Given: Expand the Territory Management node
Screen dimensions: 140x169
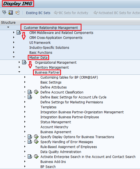Looking at the screenshot, I should tap(19, 67).
